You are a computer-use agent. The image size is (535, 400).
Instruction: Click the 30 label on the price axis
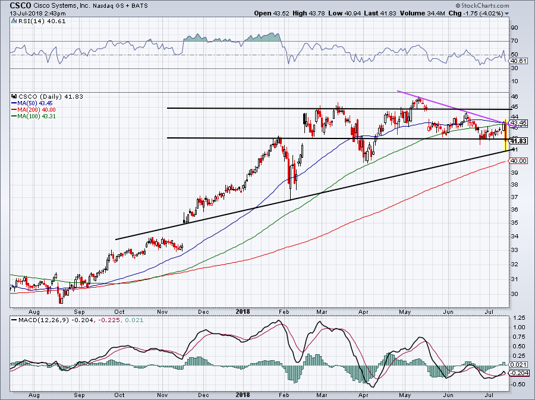pos(515,294)
